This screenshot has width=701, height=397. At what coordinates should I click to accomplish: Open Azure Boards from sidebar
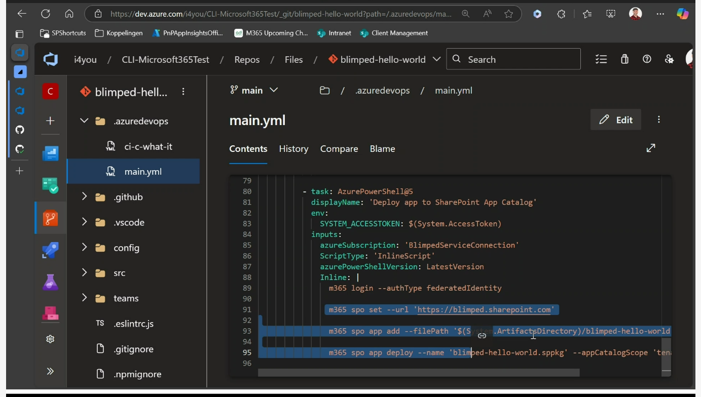click(x=50, y=185)
